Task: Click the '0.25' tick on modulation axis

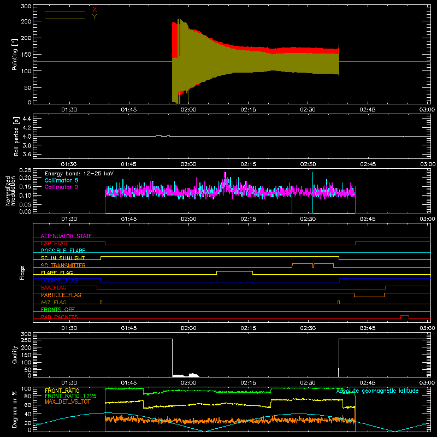Action: point(26,170)
